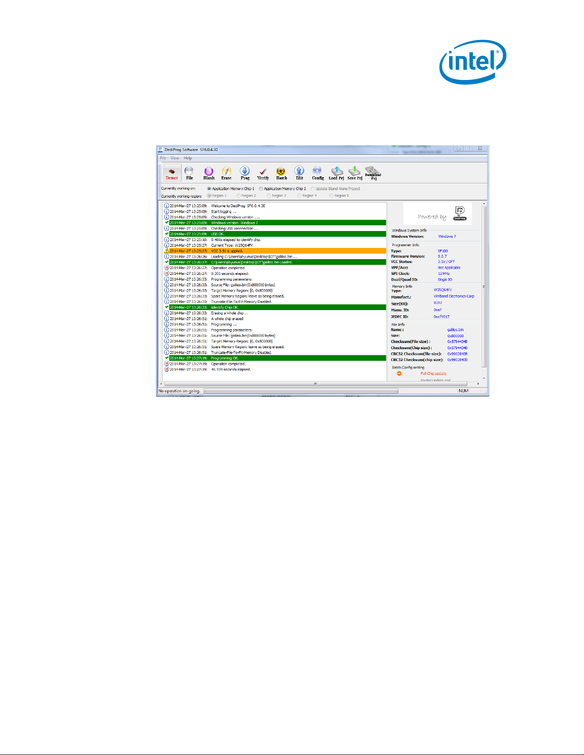Run the Blank check toolbar icon
584x755 pixels.
[x=209, y=173]
